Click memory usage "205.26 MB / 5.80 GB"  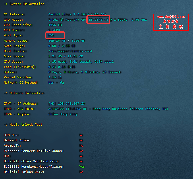pos(67,41)
